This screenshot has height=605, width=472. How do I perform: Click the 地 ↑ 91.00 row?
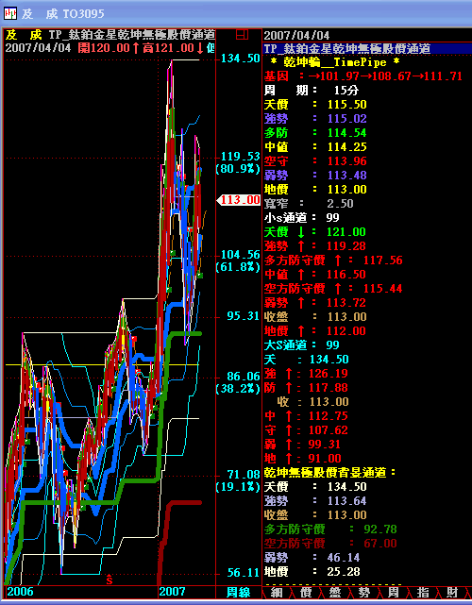[303, 459]
